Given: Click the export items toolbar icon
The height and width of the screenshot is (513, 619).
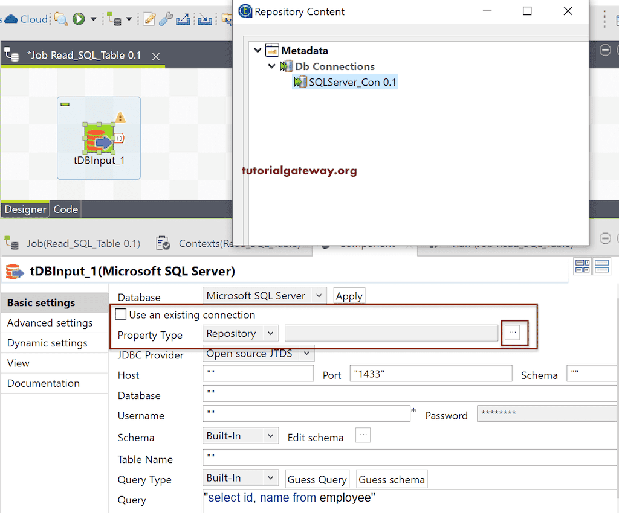Looking at the screenshot, I should tap(184, 19).
